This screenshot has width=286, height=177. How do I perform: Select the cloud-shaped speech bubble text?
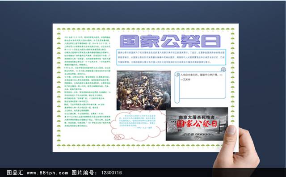(x=137, y=121)
